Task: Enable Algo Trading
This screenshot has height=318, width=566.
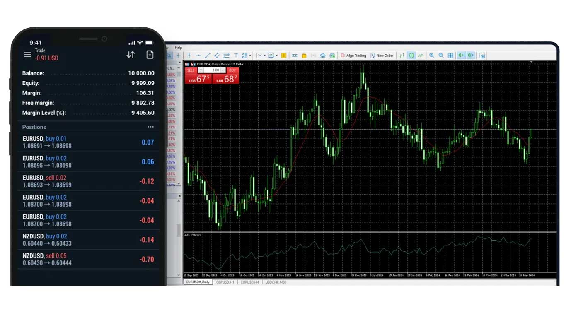Action: tap(354, 55)
